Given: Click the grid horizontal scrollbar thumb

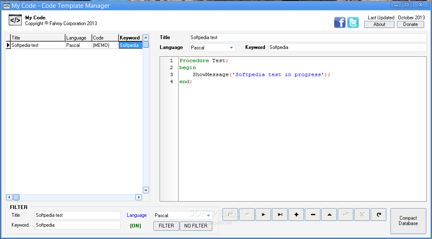Looking at the screenshot, I should [16, 197].
